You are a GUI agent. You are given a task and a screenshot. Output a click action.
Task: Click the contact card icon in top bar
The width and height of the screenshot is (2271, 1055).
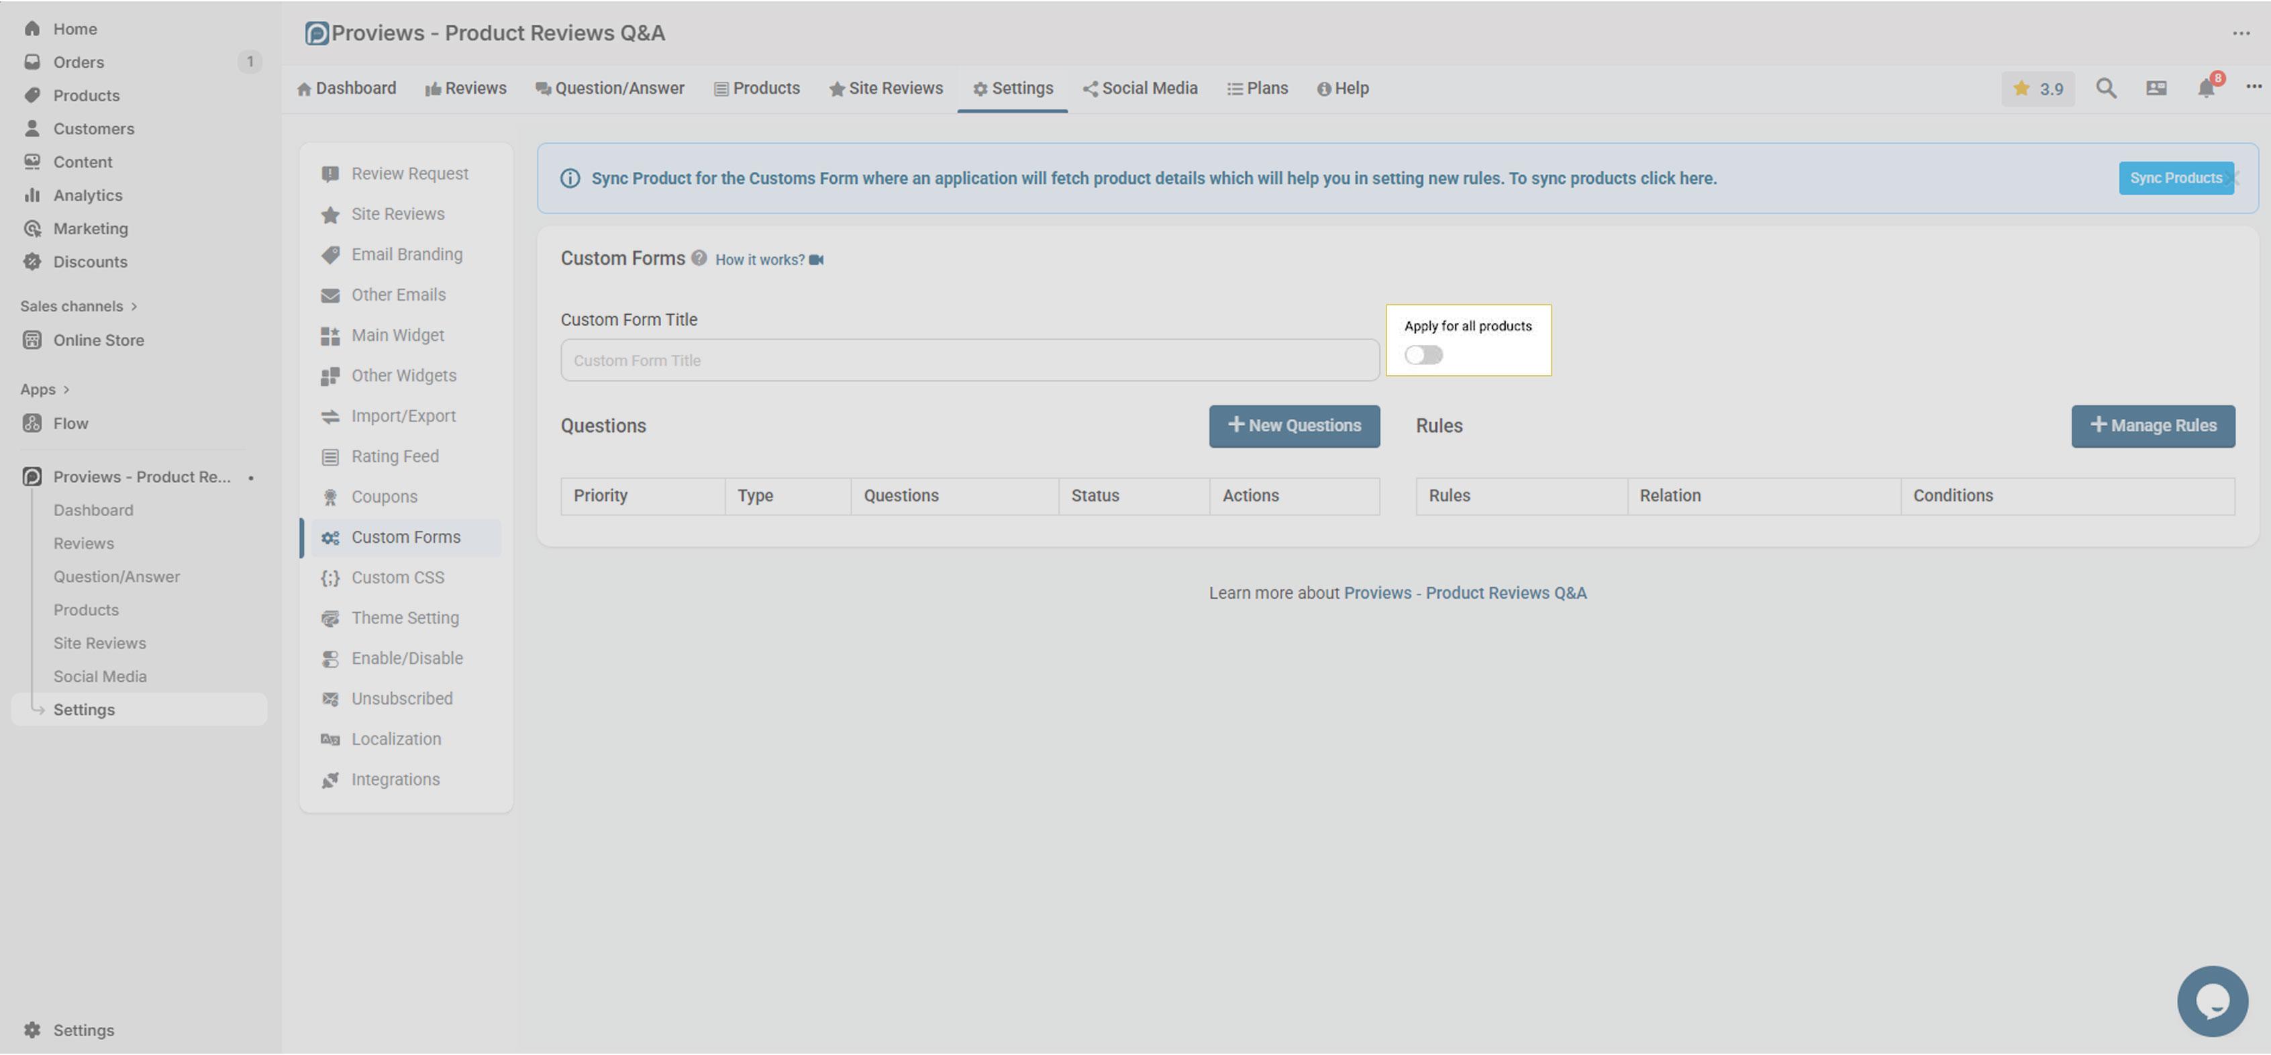point(2156,88)
